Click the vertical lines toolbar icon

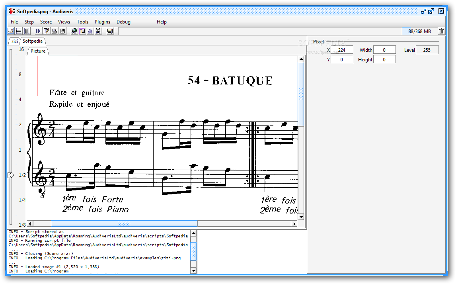coord(27,31)
